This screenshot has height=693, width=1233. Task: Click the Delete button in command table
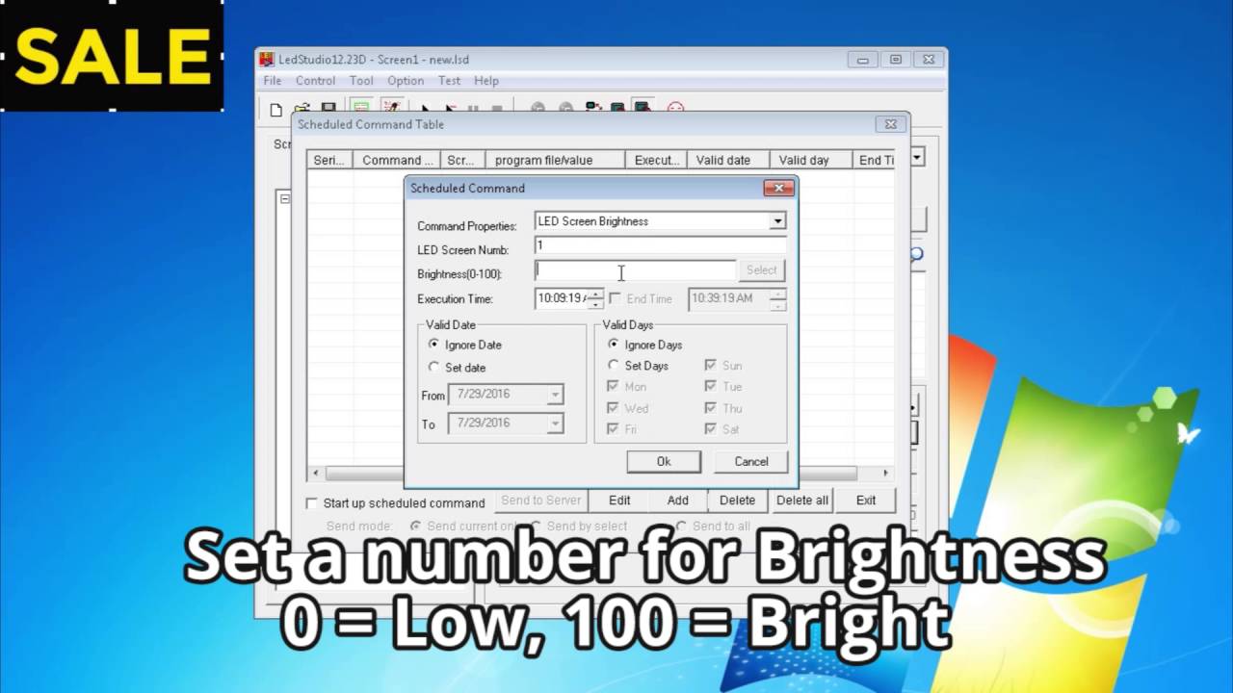point(737,500)
